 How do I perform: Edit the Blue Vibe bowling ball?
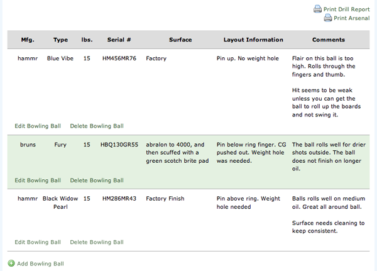(38, 126)
